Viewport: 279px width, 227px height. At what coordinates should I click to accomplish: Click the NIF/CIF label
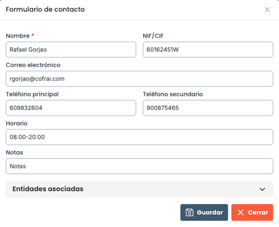(153, 35)
